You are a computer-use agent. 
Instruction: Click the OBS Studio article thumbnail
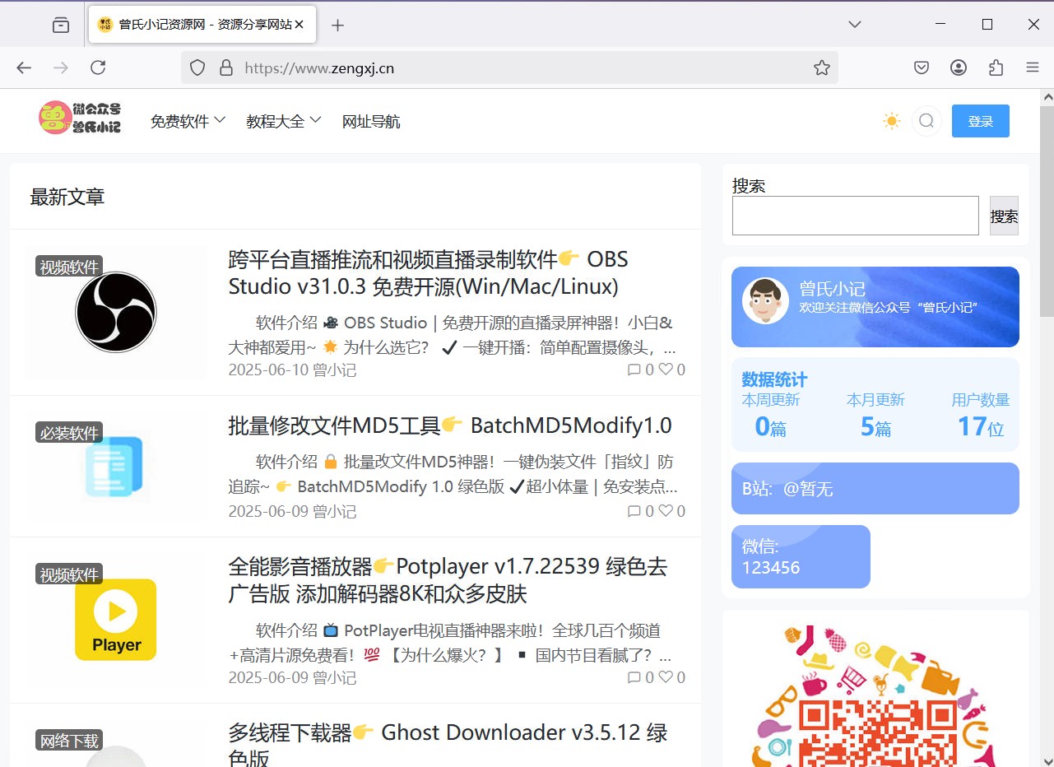pos(116,313)
